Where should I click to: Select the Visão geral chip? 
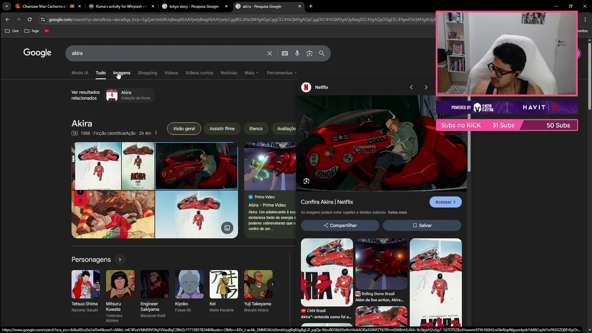click(184, 129)
